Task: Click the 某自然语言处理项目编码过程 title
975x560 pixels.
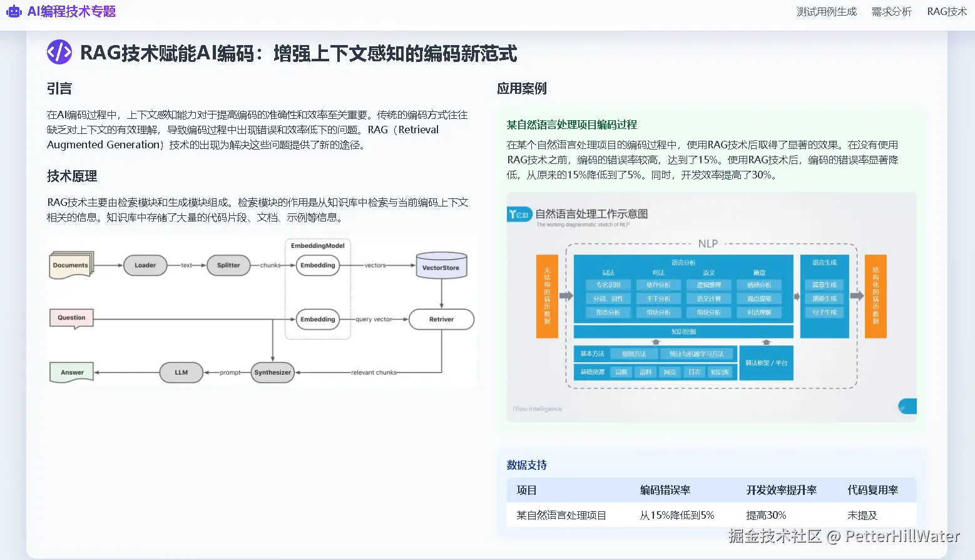Action: [x=572, y=125]
